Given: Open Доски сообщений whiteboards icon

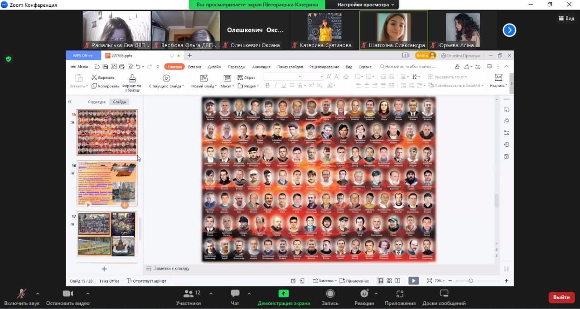Looking at the screenshot, I should point(444,294).
